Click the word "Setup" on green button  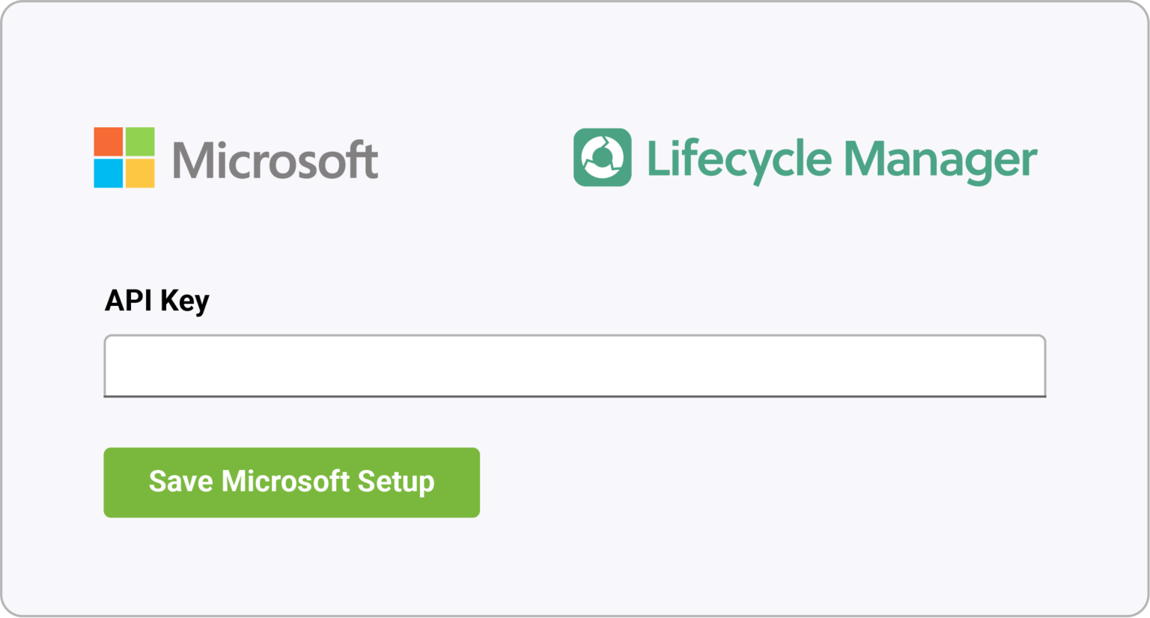coord(395,481)
